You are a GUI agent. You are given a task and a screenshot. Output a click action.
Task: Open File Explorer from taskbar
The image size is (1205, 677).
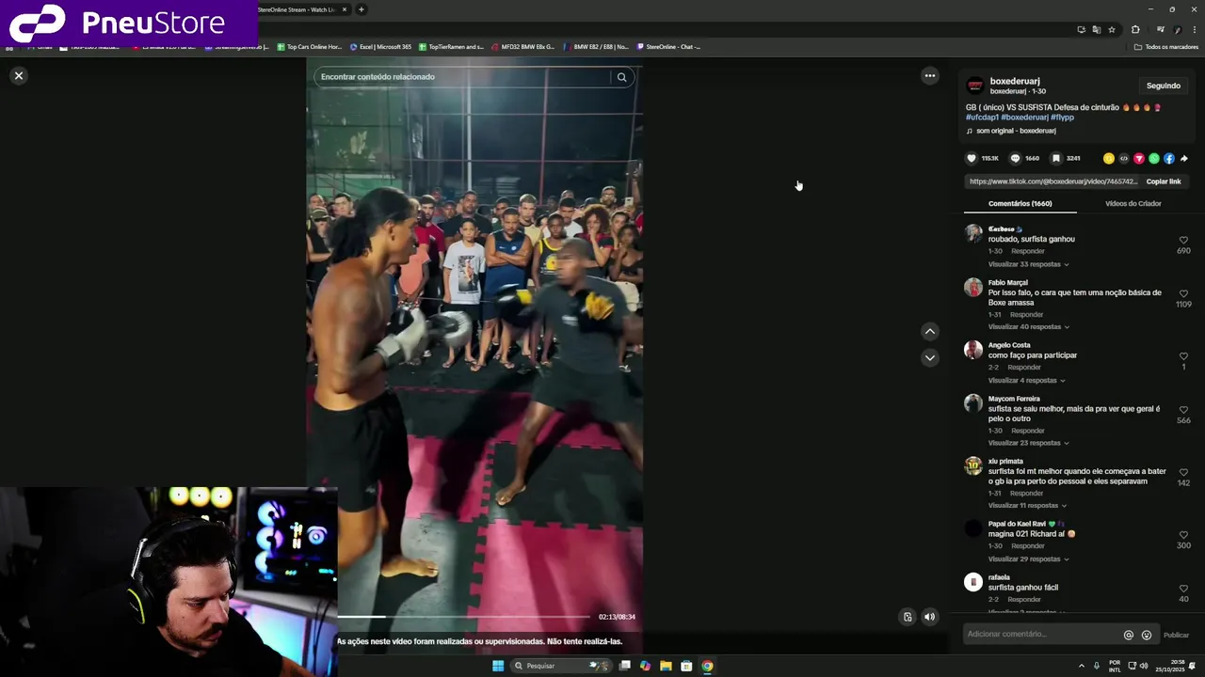click(666, 666)
